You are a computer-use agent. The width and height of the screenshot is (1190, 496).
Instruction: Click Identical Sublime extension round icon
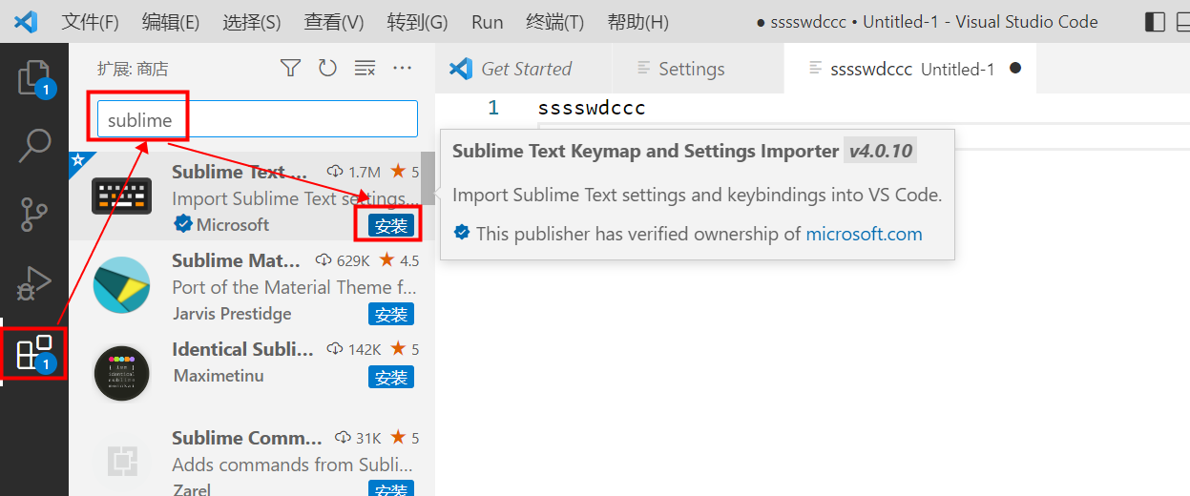[x=122, y=373]
